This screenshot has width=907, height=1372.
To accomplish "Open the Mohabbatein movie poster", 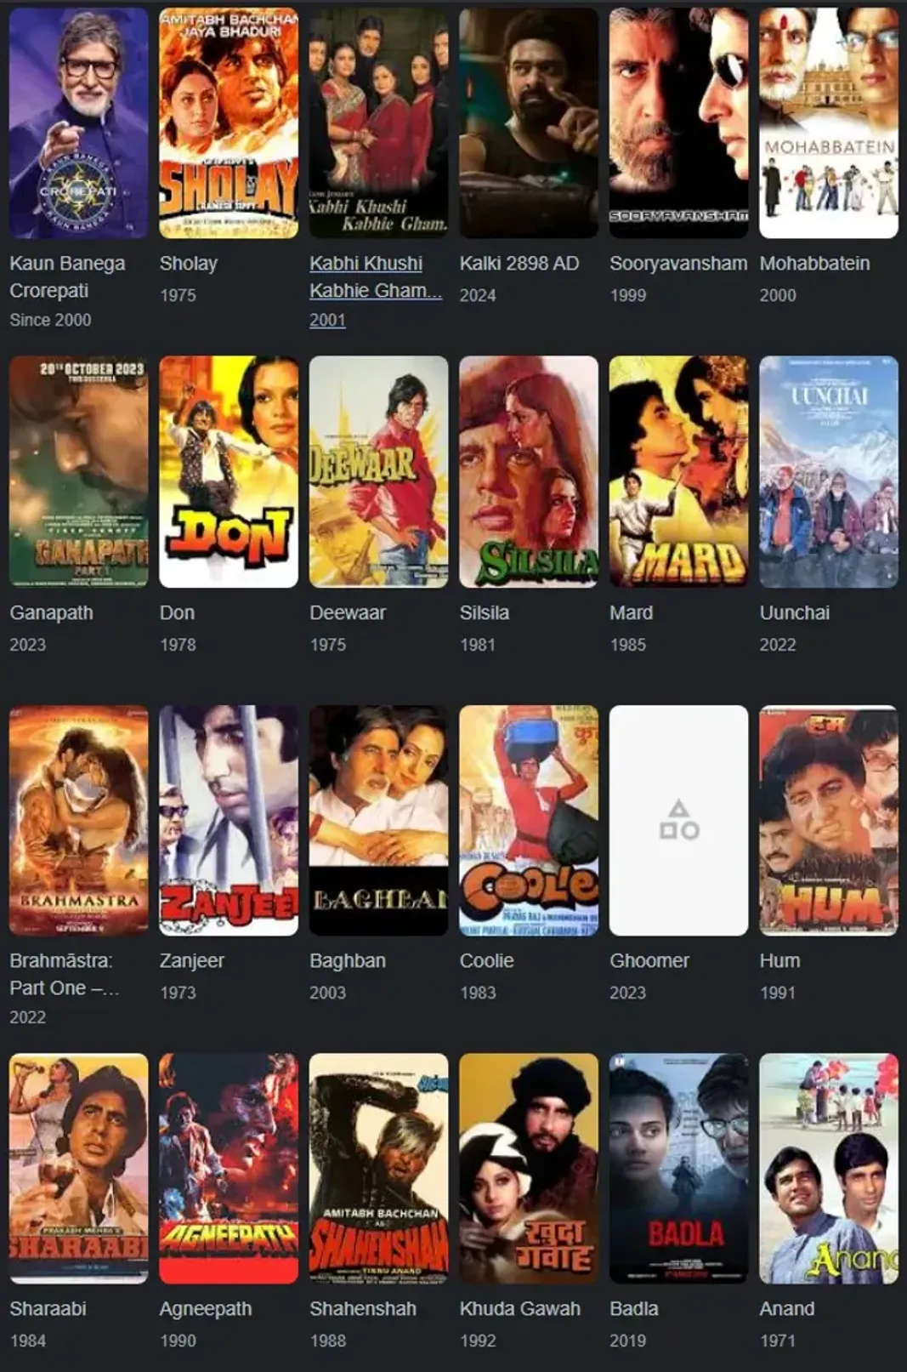I will [829, 123].
